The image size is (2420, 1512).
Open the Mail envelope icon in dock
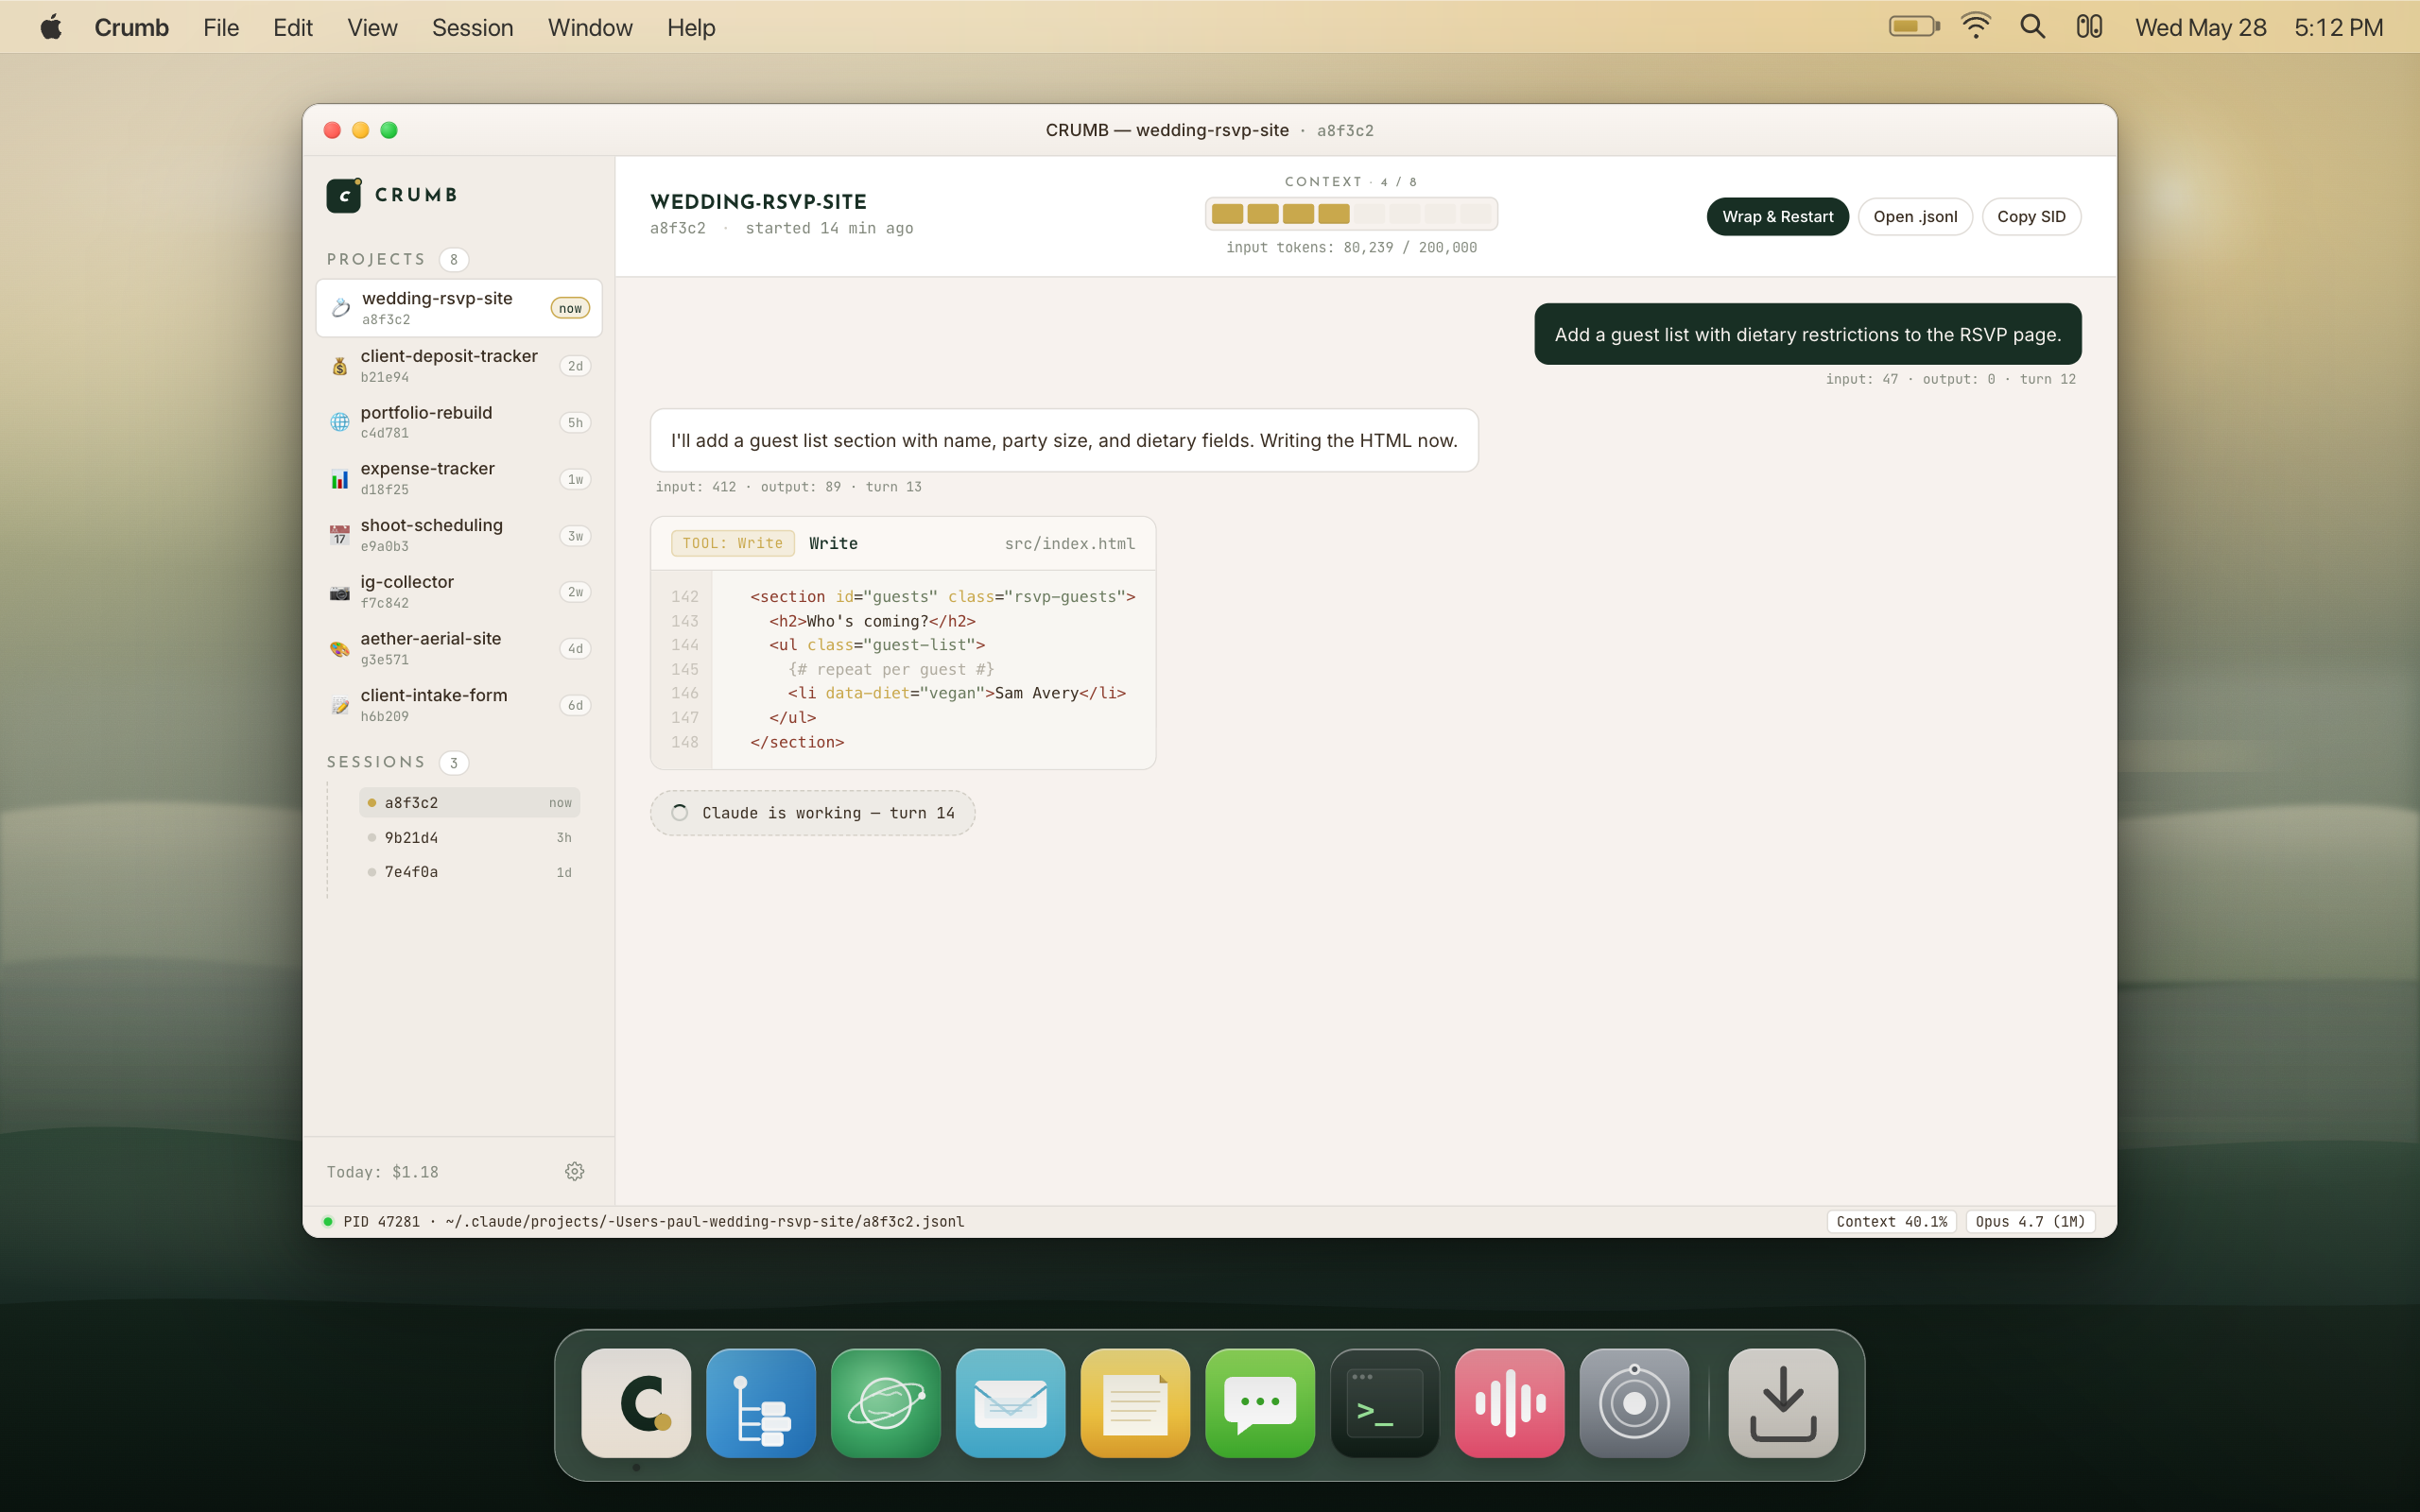(1010, 1403)
